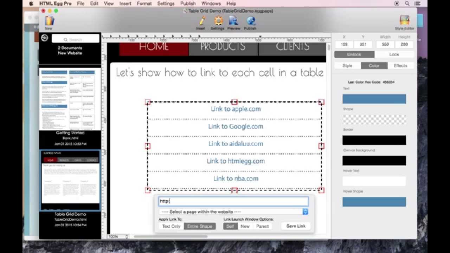The image size is (450, 253).
Task: Select the Lock option
Action: 394,54
